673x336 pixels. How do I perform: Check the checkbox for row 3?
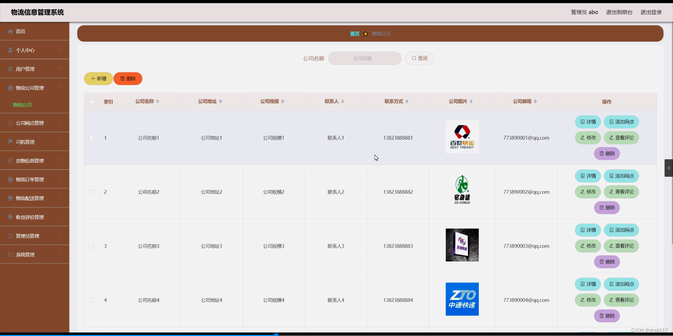[91, 246]
